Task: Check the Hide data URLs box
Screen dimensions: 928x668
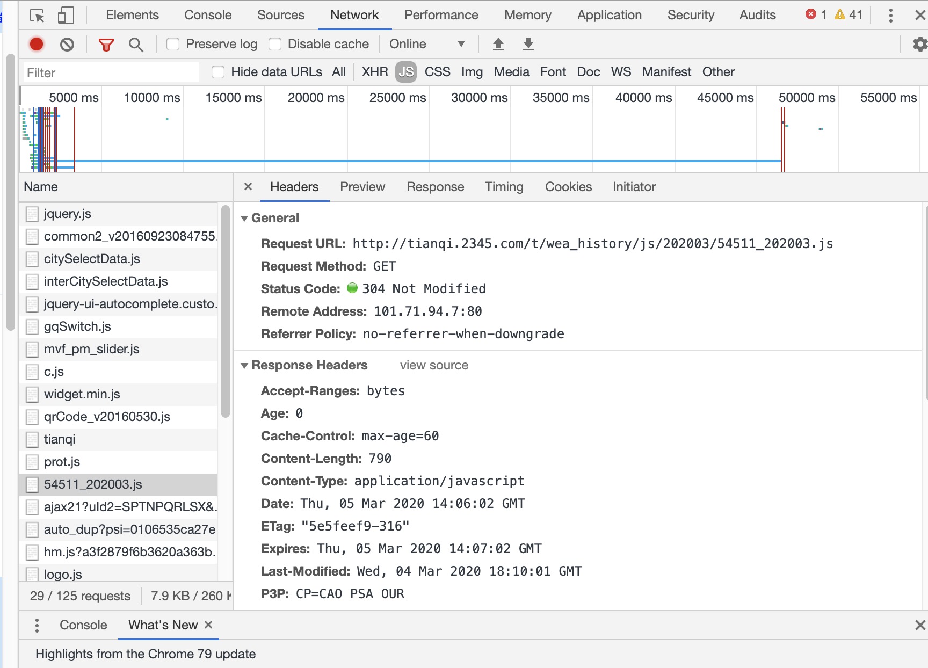Action: [x=218, y=72]
